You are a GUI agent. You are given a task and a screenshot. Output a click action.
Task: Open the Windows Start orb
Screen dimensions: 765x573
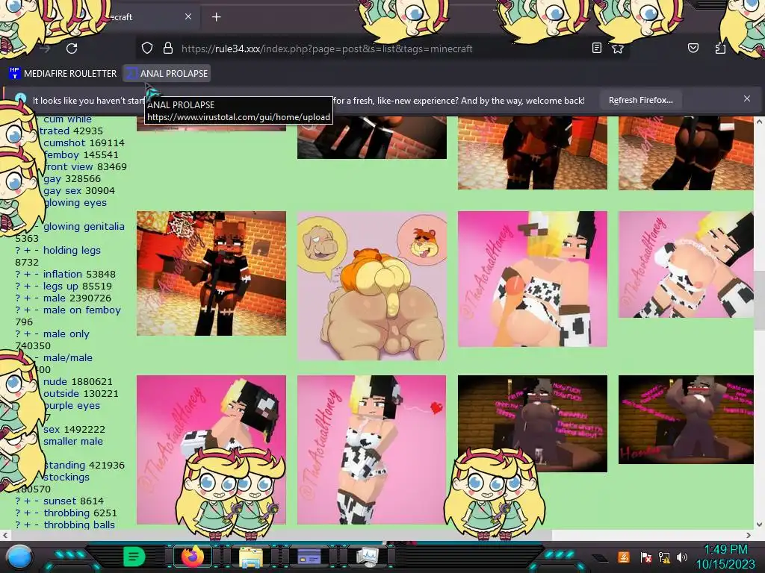19,557
